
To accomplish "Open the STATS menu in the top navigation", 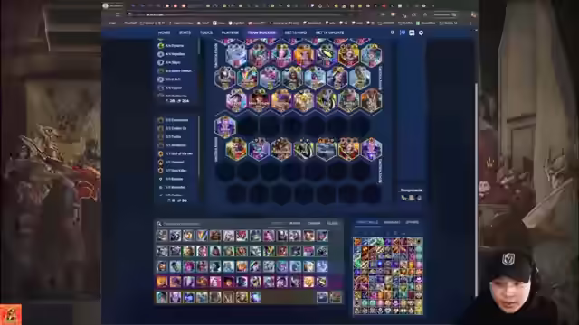I will [x=185, y=32].
